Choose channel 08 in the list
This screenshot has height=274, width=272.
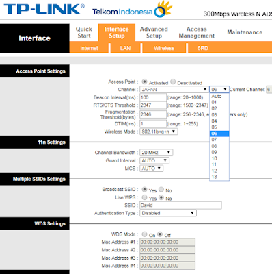click(x=219, y=146)
